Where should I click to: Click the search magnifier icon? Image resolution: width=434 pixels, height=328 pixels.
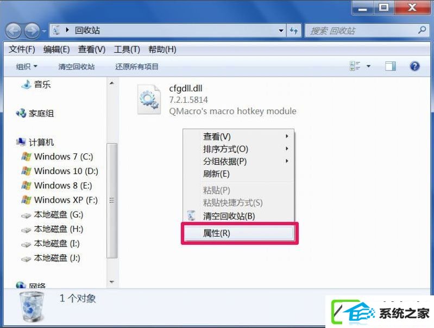[422, 30]
